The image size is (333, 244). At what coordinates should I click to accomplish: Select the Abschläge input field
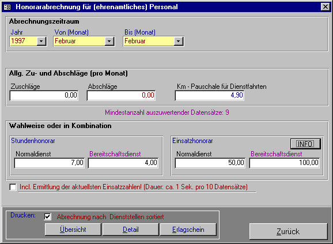(x=121, y=95)
